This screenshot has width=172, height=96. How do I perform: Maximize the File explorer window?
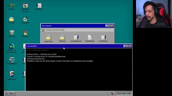(110, 26)
